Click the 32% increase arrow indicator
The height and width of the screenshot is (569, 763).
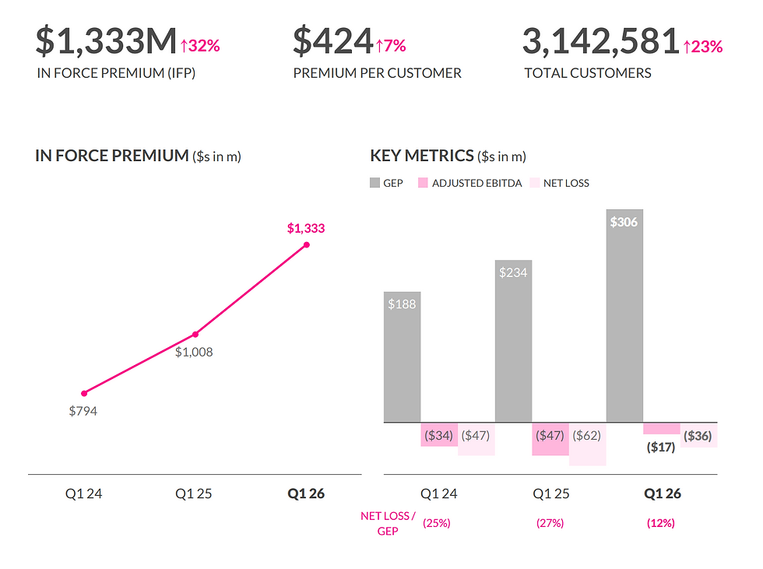[200, 46]
